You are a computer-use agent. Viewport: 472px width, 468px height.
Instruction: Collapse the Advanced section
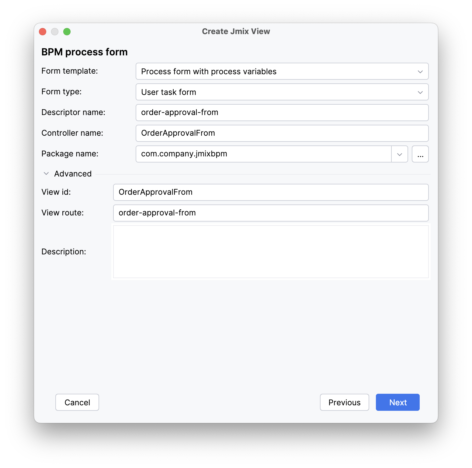pyautogui.click(x=46, y=173)
